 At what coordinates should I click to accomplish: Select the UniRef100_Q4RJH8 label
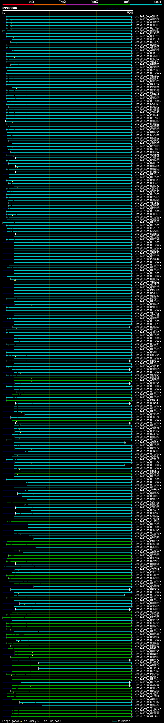coord(147,332)
